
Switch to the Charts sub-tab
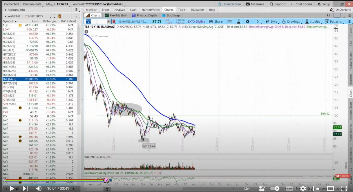tap(93, 15)
